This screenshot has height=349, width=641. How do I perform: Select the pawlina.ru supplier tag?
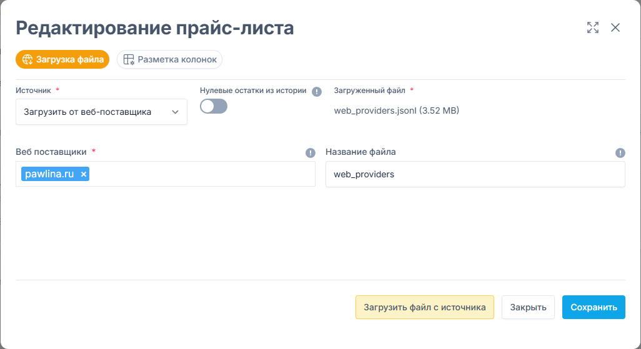pyautogui.click(x=49, y=174)
